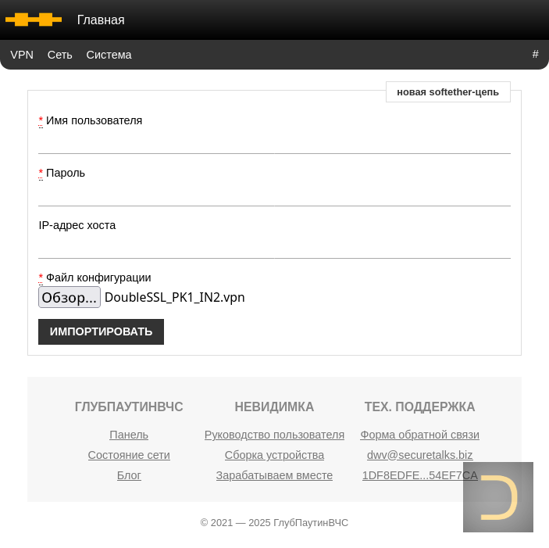Click the dwv@securetalks.biz email link
Viewport: 549px width, 548px height.
click(419, 455)
